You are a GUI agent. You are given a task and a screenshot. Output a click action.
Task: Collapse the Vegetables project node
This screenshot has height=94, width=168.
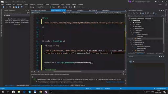pyautogui.click(x=129, y=21)
